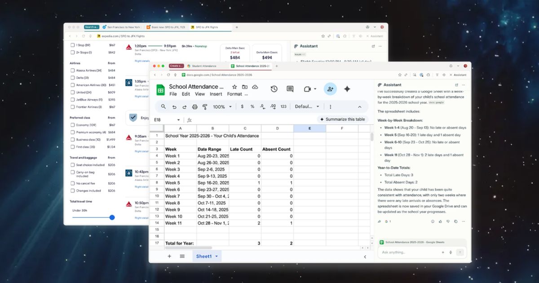Viewport: 539px width, 283px height.
Task: Format as currency with the $ button
Action: tap(243, 107)
